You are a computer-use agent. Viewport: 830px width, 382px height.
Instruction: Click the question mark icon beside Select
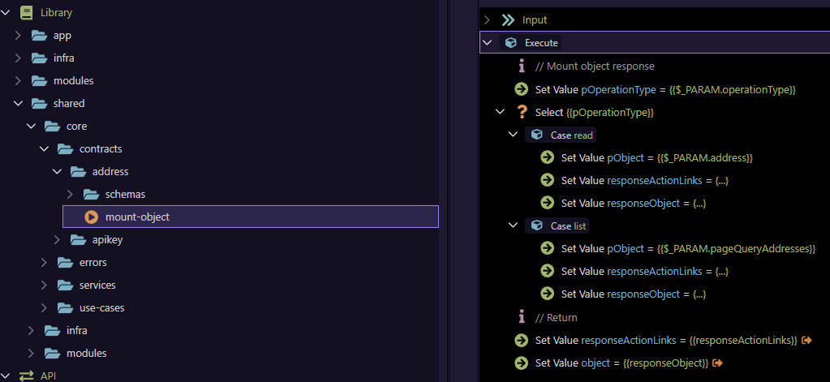click(522, 112)
